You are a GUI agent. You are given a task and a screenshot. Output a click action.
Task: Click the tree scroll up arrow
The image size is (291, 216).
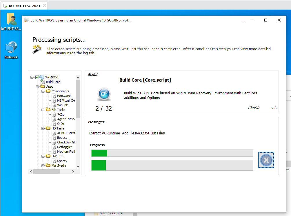(x=78, y=78)
